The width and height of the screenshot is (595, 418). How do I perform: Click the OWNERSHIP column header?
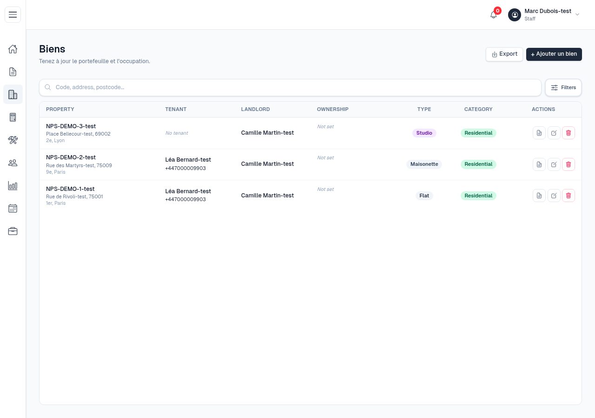(333, 110)
